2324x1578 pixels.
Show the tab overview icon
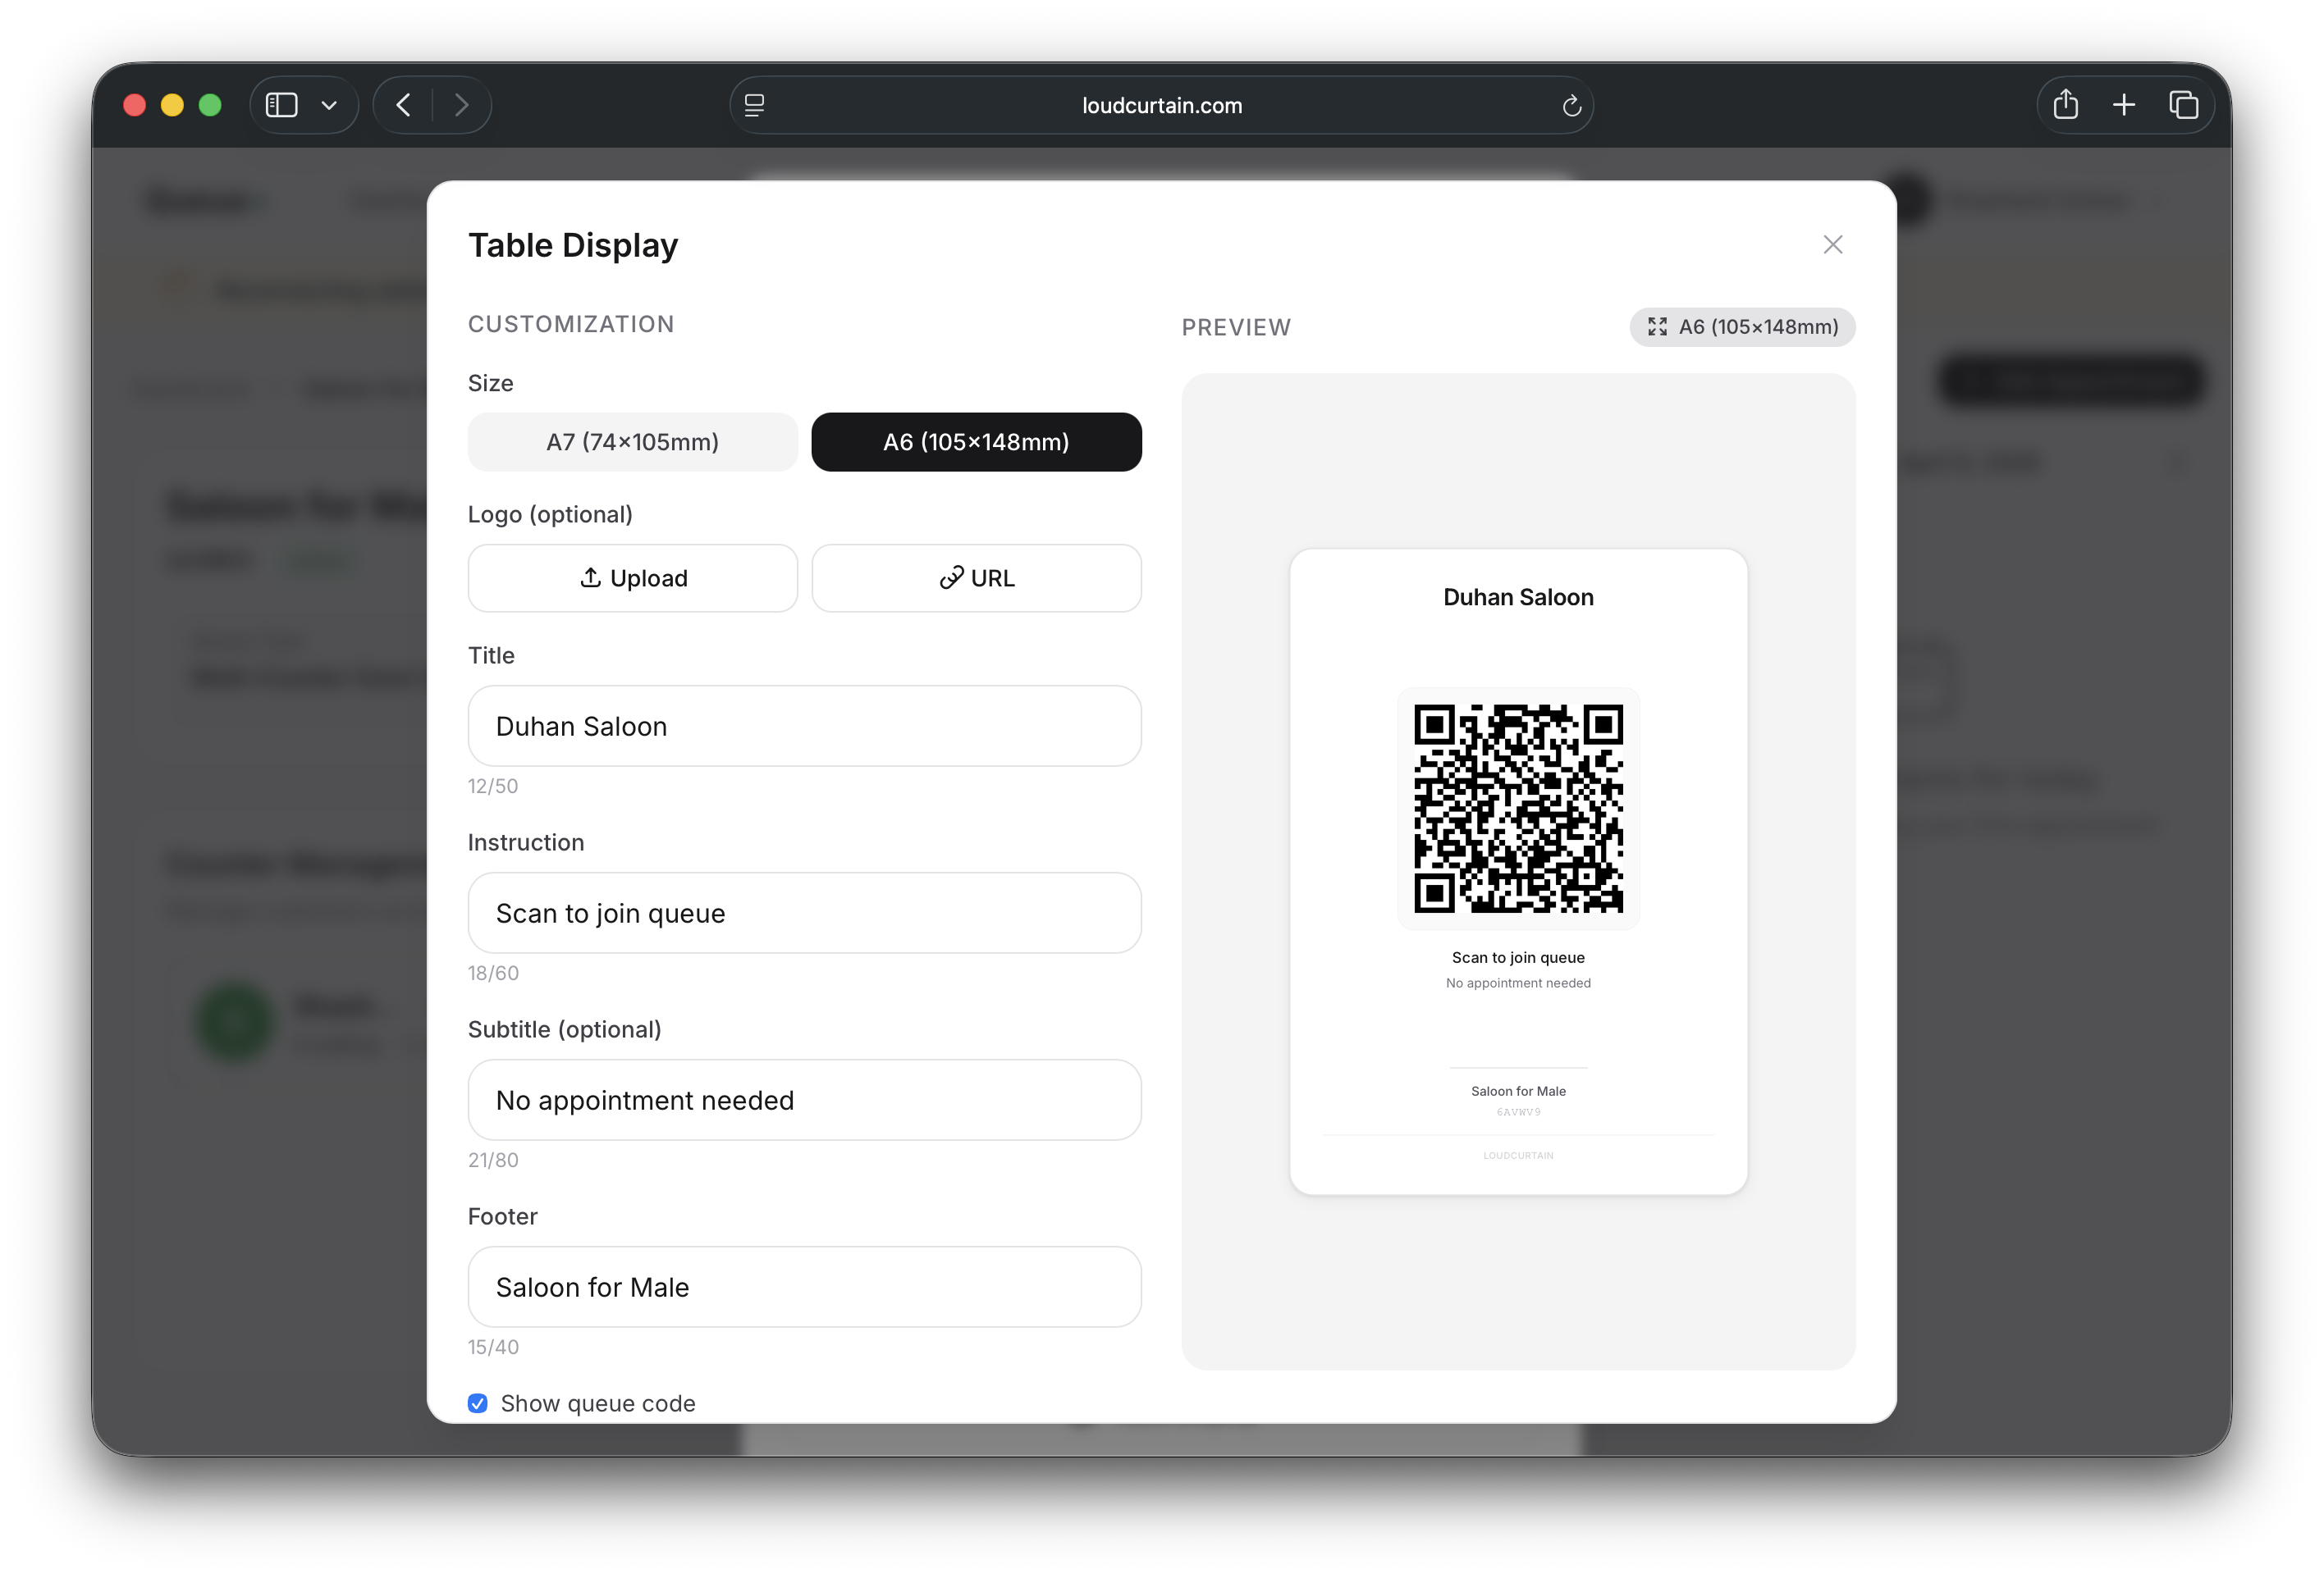pyautogui.click(x=2183, y=105)
